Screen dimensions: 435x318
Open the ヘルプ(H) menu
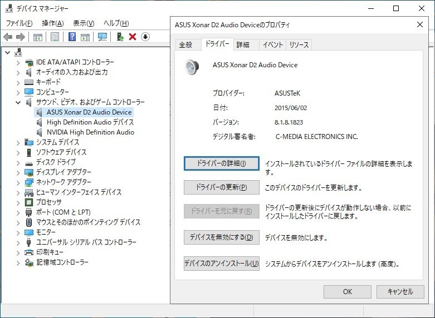pyautogui.click(x=116, y=23)
